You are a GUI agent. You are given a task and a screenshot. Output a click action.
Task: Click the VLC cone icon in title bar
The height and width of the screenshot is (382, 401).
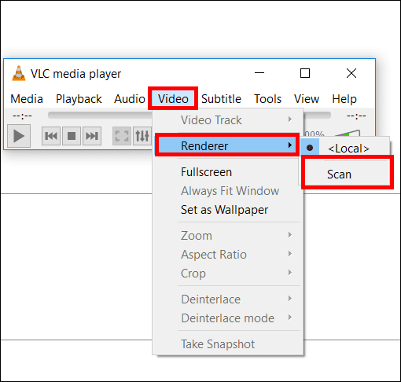tap(19, 73)
